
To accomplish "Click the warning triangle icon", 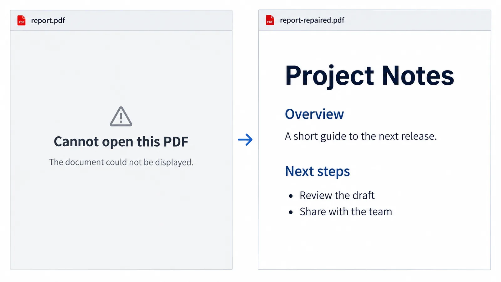I will 121,117.
